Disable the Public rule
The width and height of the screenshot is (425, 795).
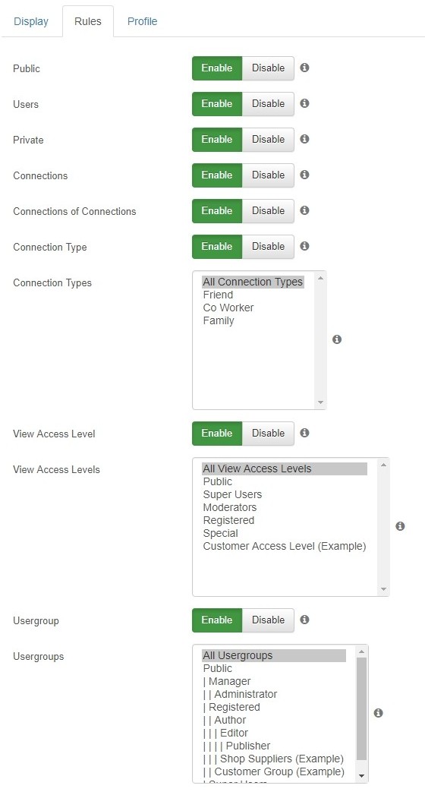(268, 68)
